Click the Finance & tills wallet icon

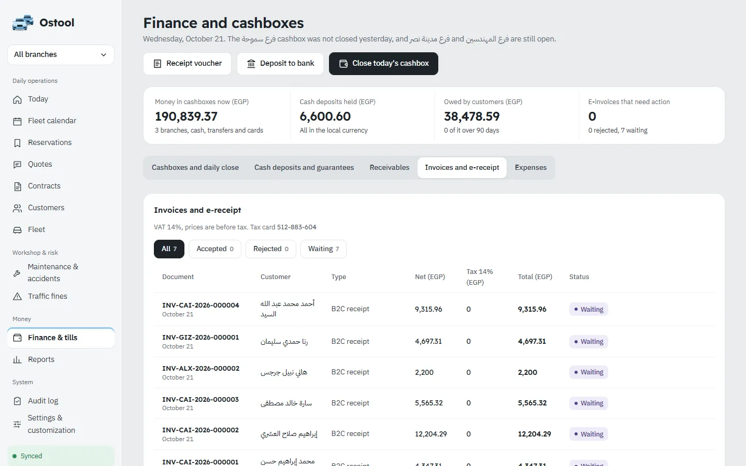[18, 338]
